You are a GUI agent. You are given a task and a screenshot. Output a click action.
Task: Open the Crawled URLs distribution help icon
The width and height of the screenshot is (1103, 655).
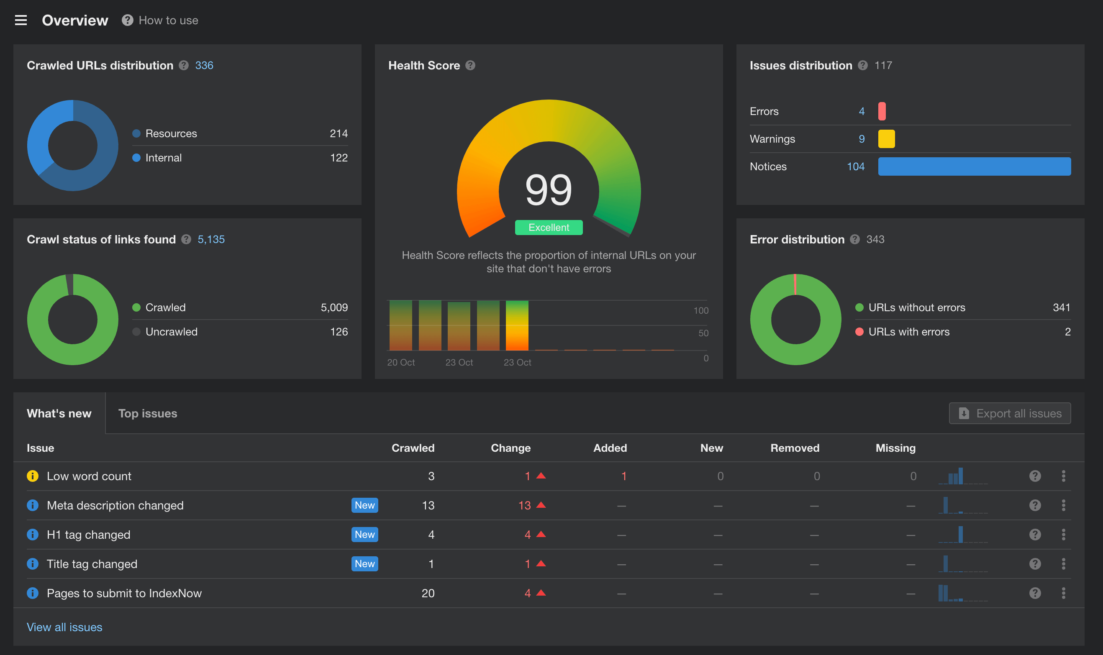(184, 65)
